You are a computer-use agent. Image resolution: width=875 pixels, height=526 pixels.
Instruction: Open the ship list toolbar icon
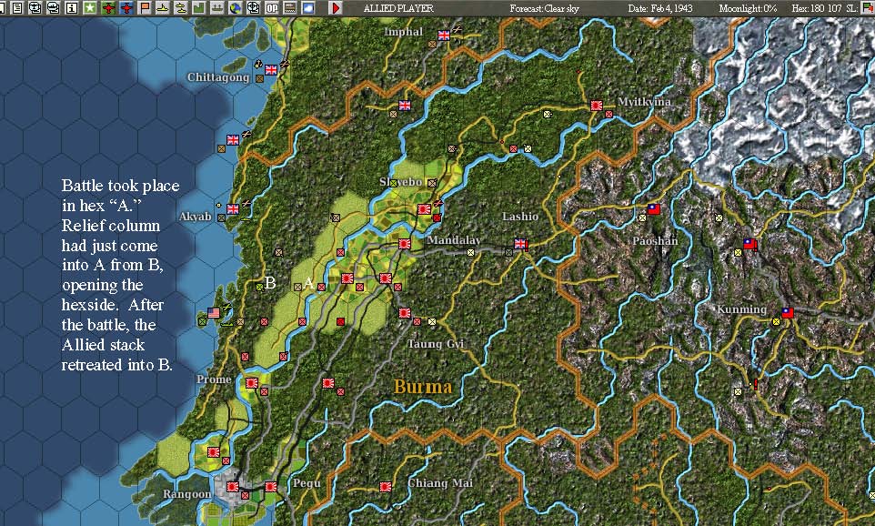(x=53, y=8)
